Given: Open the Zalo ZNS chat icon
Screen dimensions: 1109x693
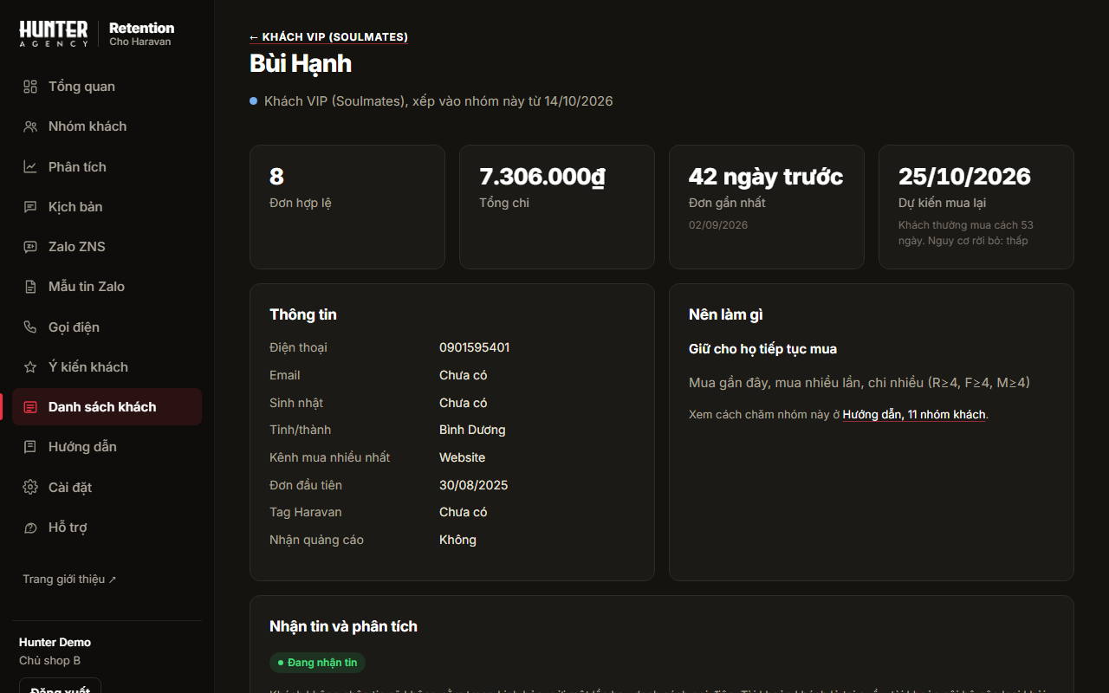Looking at the screenshot, I should pyautogui.click(x=30, y=247).
